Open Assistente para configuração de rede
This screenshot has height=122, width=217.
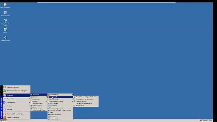[x=86, y=97]
